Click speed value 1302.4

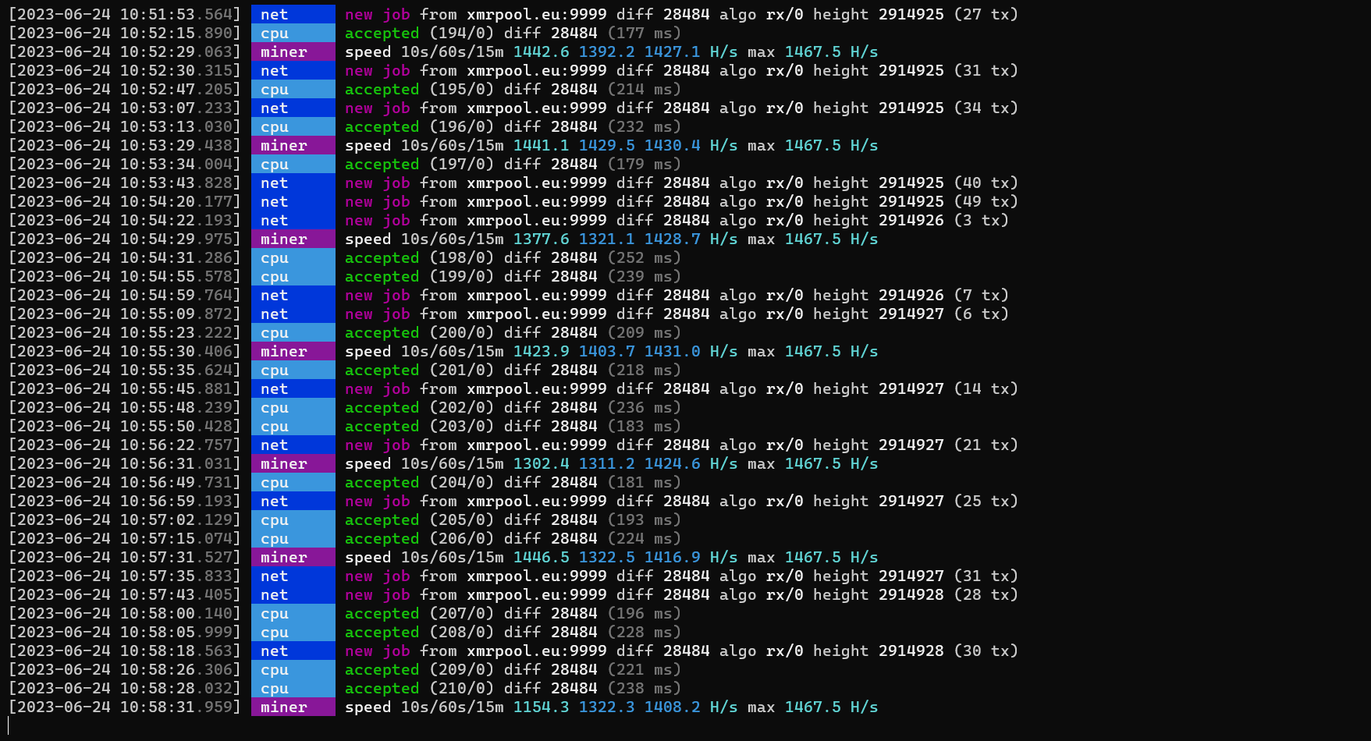tap(541, 463)
